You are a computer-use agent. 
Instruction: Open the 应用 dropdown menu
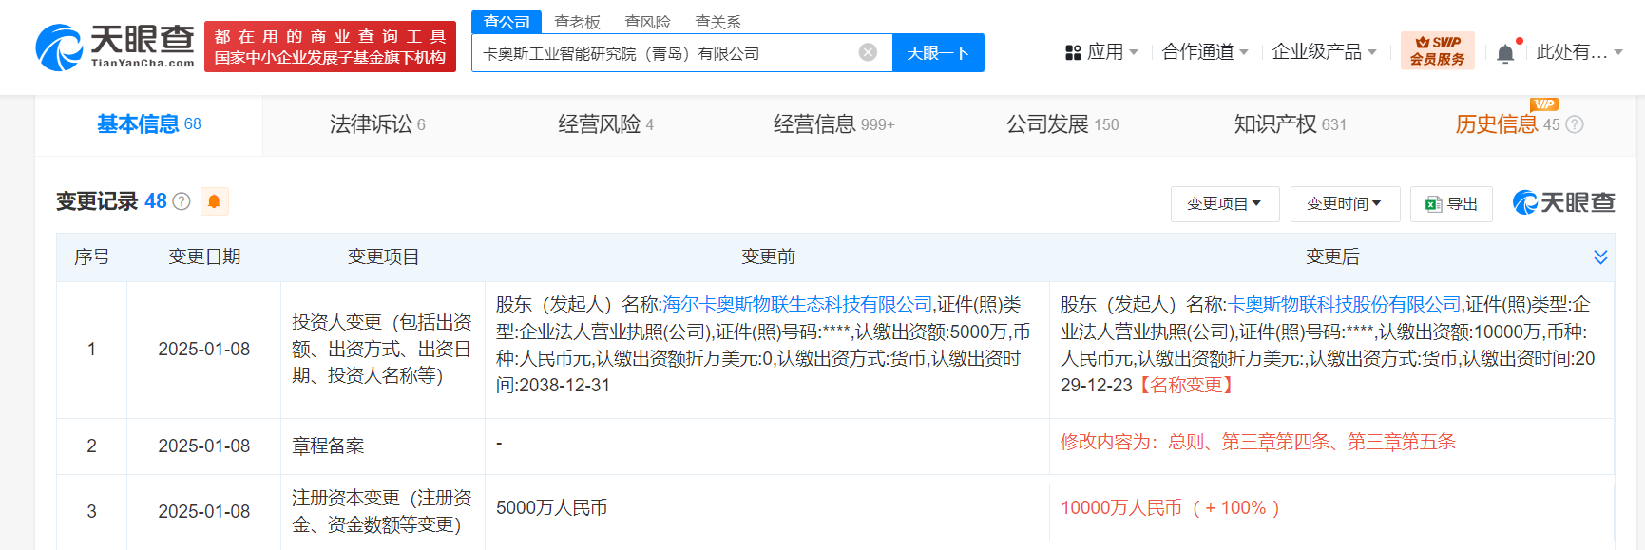click(x=1101, y=52)
